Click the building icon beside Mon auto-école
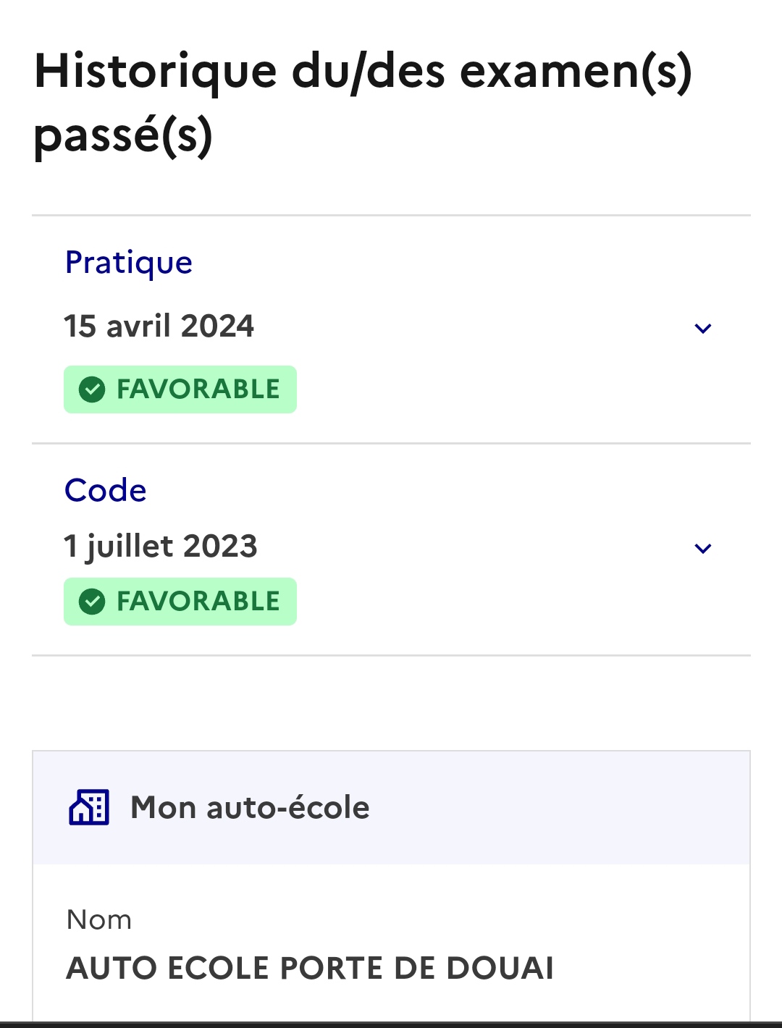This screenshot has height=1028, width=782. (x=89, y=807)
